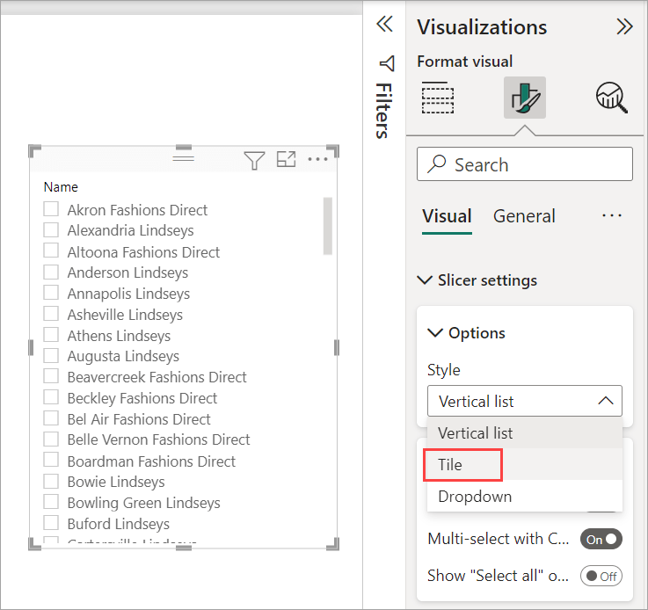Click the Search formatting options field

click(x=524, y=164)
